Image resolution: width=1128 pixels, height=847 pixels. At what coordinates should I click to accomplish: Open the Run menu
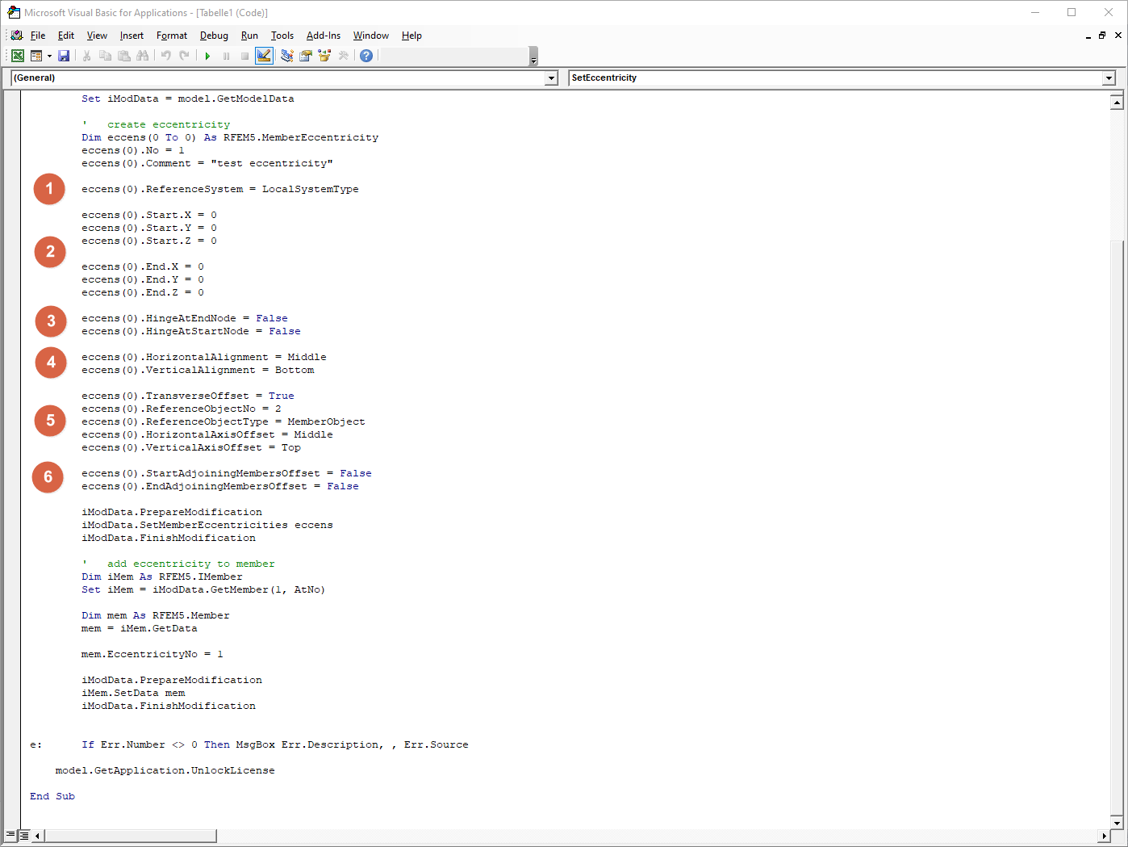click(x=249, y=36)
